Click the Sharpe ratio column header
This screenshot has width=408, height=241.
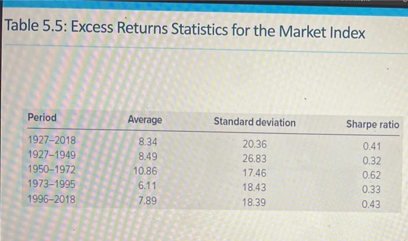[372, 124]
